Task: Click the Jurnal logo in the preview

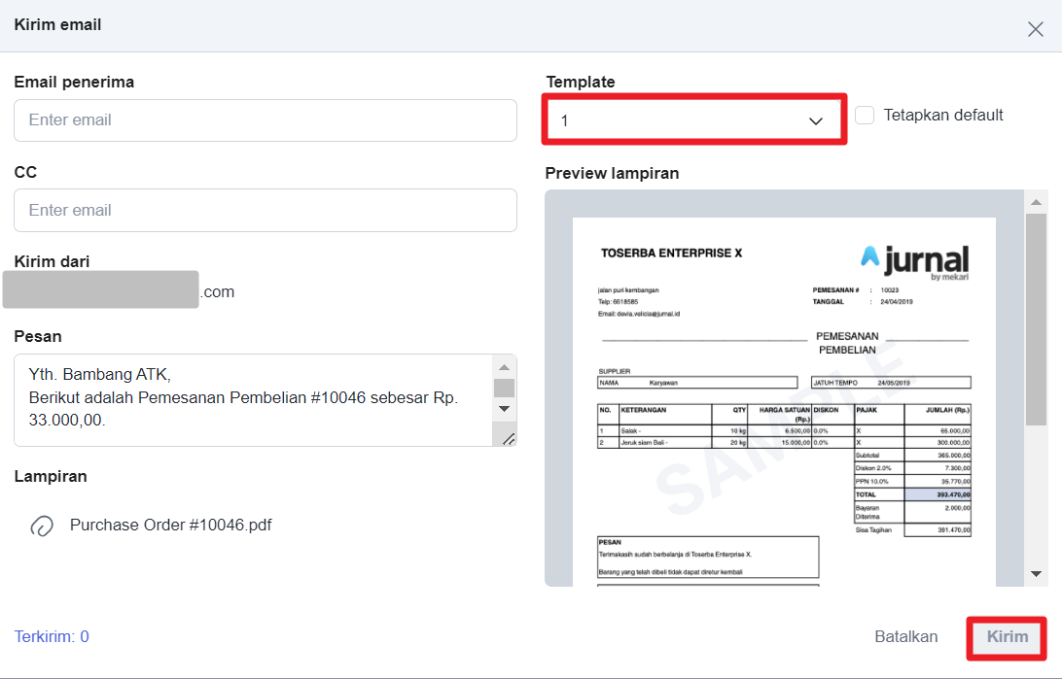Action: [x=914, y=260]
